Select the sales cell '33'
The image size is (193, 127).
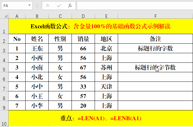83,86
